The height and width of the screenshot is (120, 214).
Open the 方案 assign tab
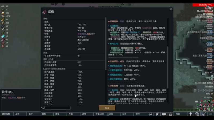pyautogui.click(x=73, y=114)
